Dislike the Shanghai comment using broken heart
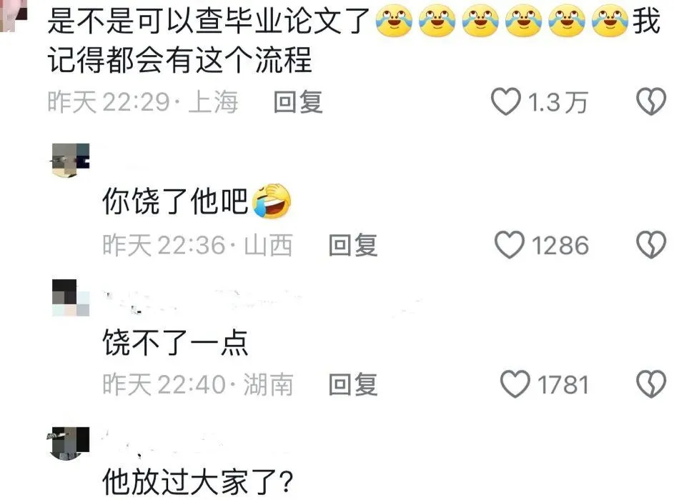This screenshot has height=500, width=674. tap(651, 102)
